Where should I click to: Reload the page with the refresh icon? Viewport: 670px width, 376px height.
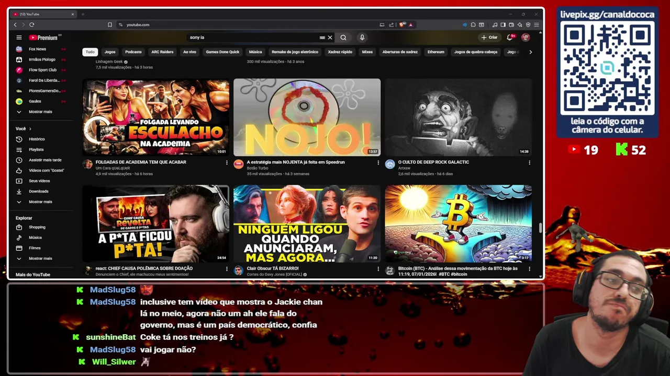tap(32, 25)
